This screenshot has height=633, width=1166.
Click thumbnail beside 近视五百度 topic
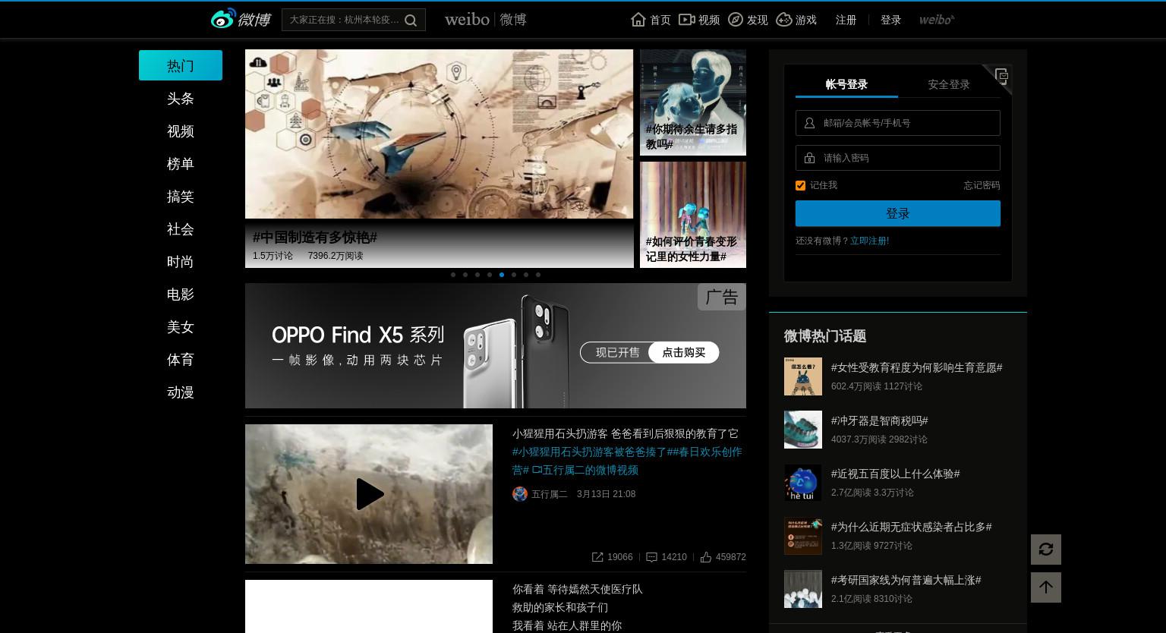click(x=803, y=483)
